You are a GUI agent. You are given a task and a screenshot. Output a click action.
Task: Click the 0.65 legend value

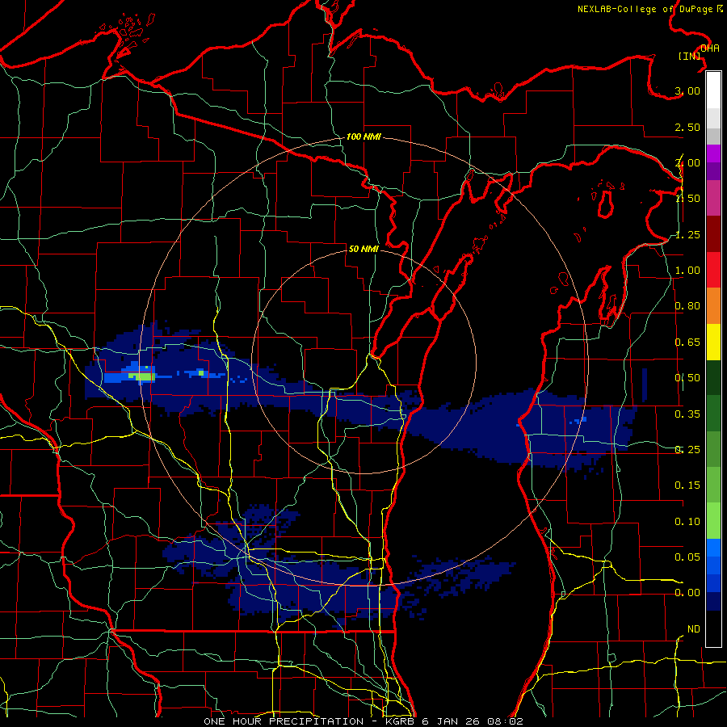coord(687,342)
